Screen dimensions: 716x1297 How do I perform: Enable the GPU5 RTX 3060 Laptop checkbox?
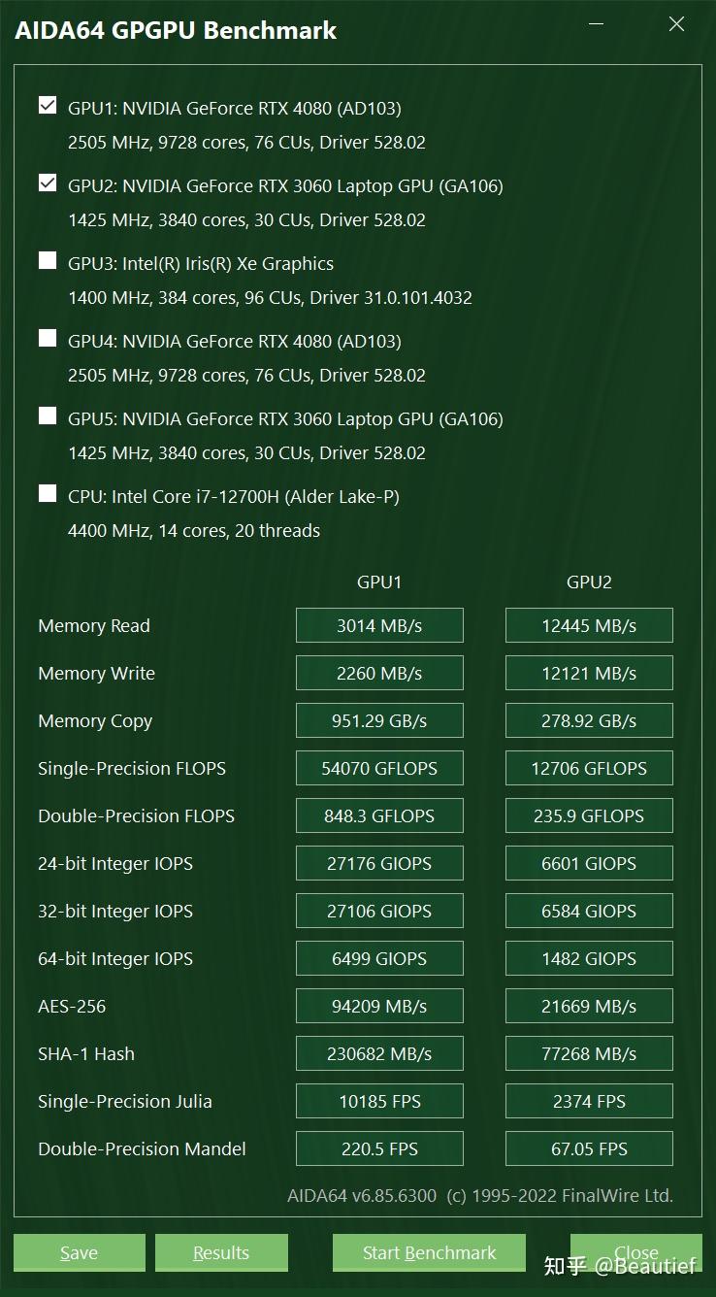click(x=47, y=416)
